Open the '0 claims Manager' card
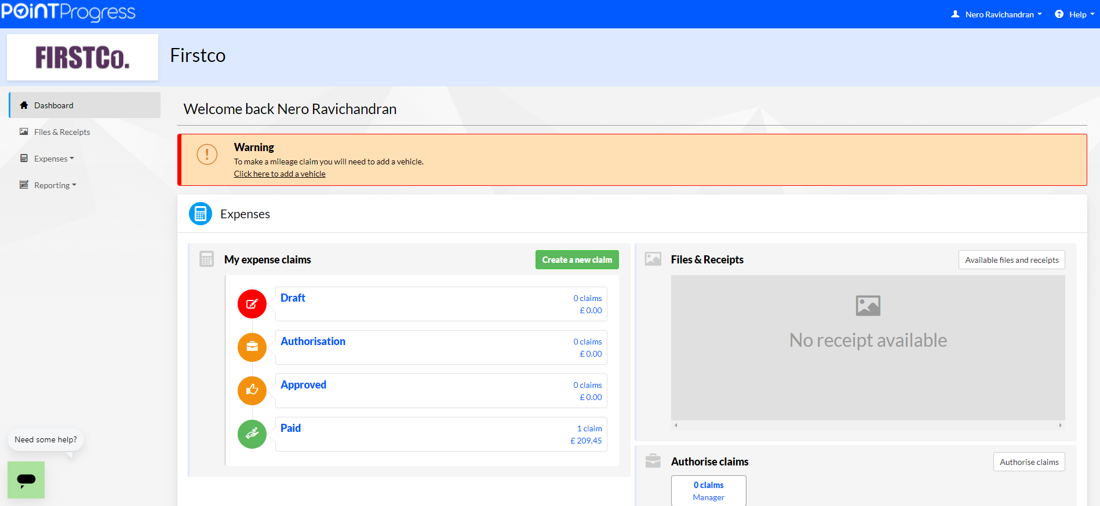Viewport: 1100px width, 506px height. [708, 491]
